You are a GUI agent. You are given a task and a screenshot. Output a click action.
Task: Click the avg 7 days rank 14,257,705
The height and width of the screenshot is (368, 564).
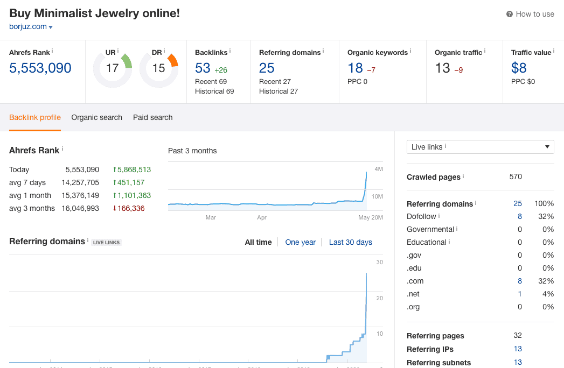coord(80,182)
